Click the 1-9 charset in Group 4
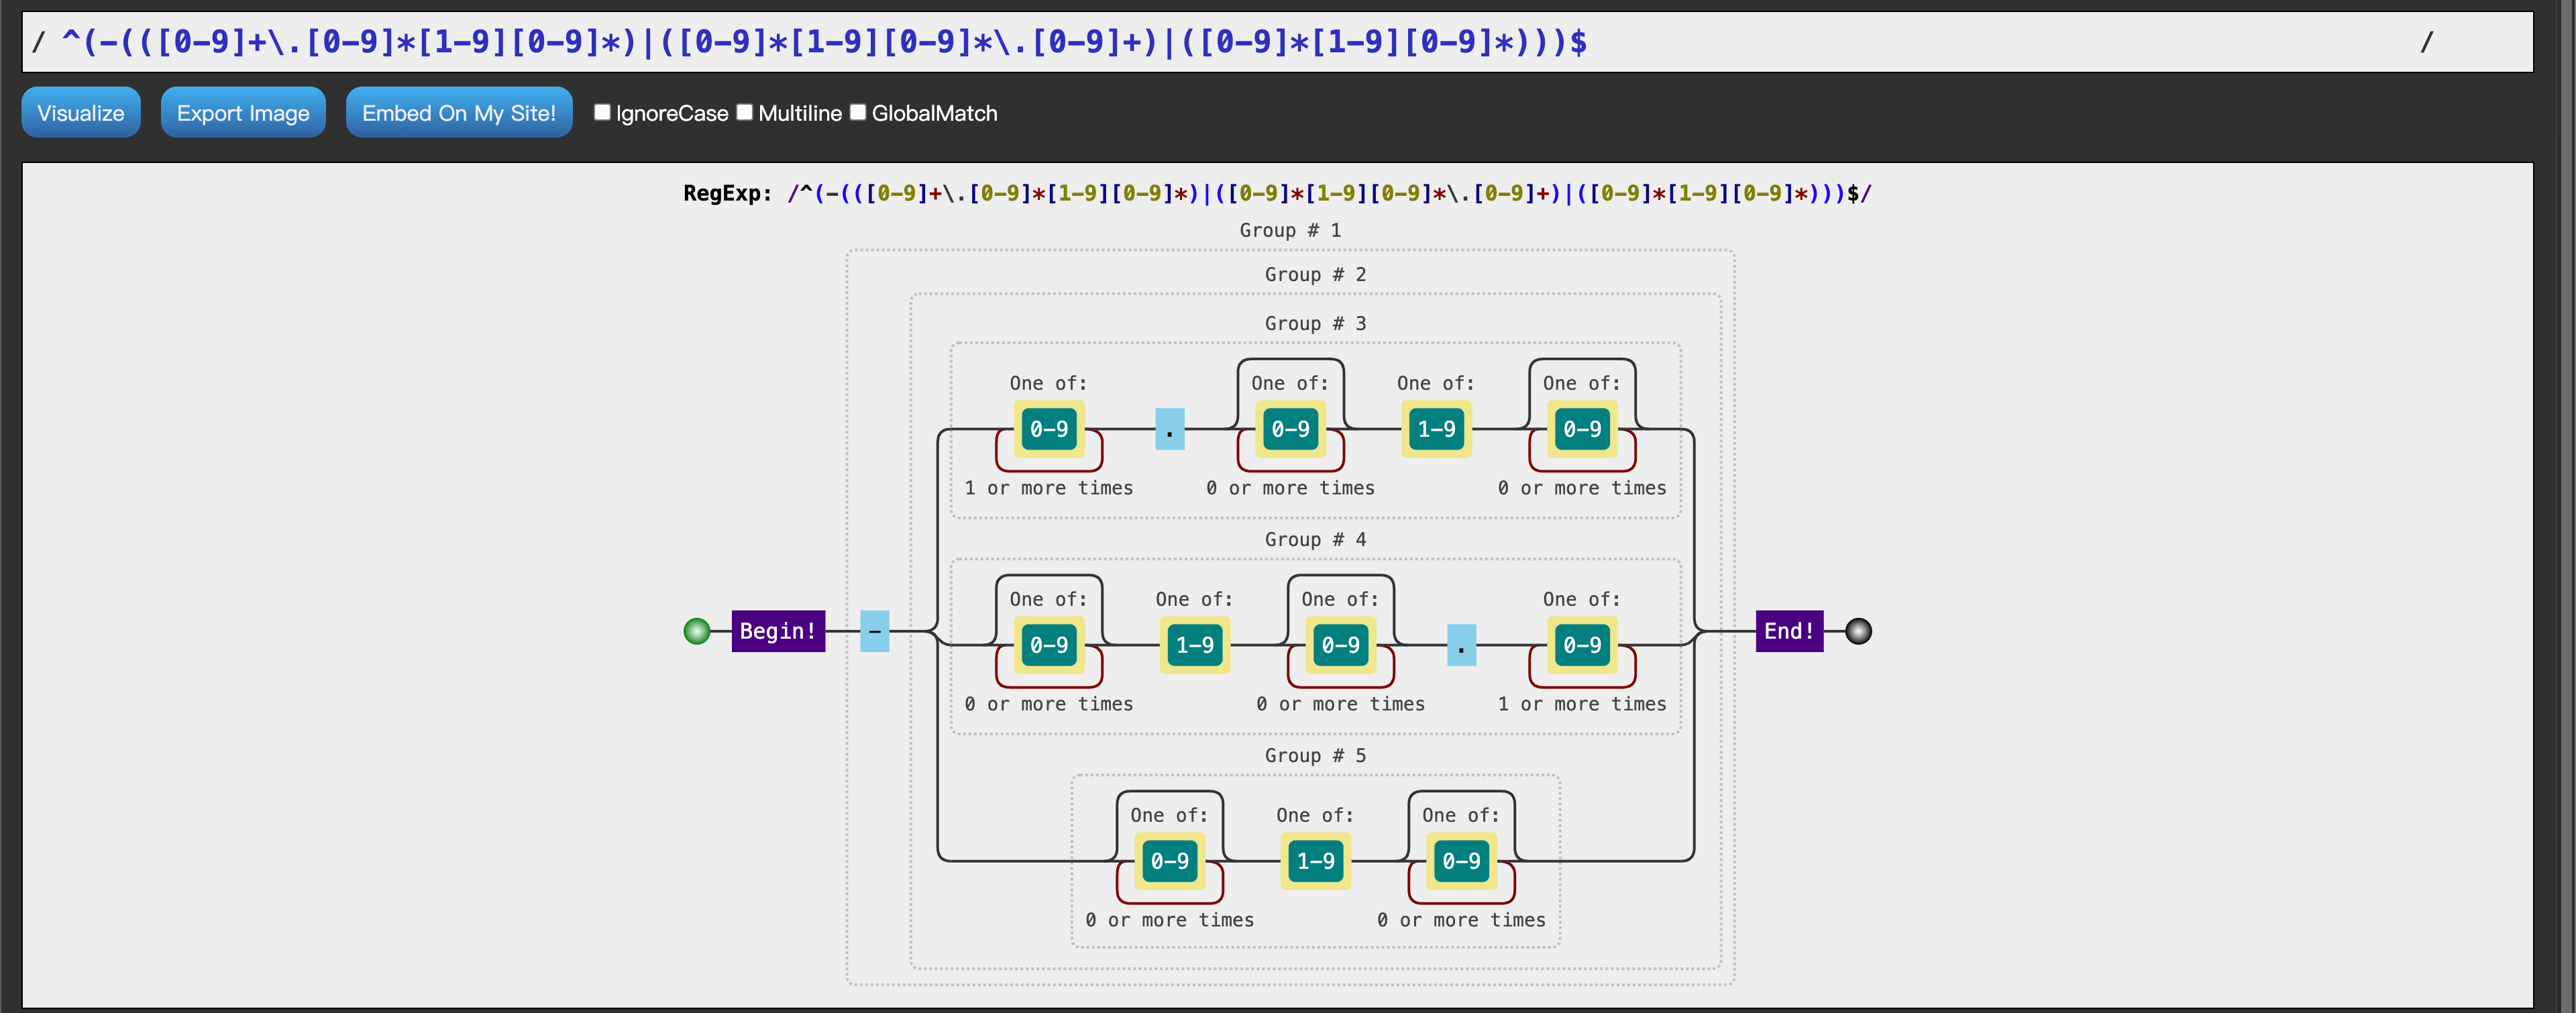 point(1194,645)
